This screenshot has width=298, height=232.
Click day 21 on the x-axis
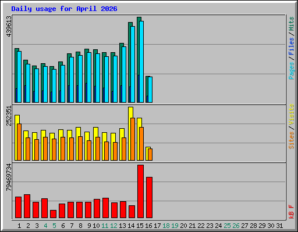point(192,226)
